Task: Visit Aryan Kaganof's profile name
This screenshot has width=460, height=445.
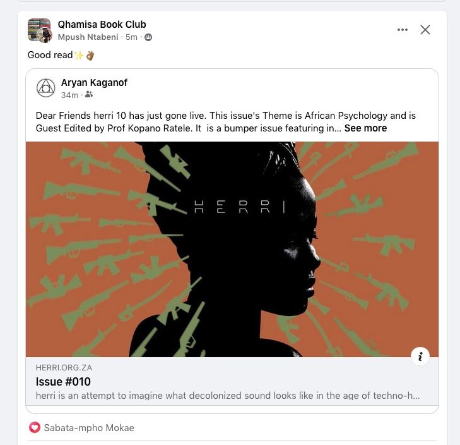Action: point(94,83)
